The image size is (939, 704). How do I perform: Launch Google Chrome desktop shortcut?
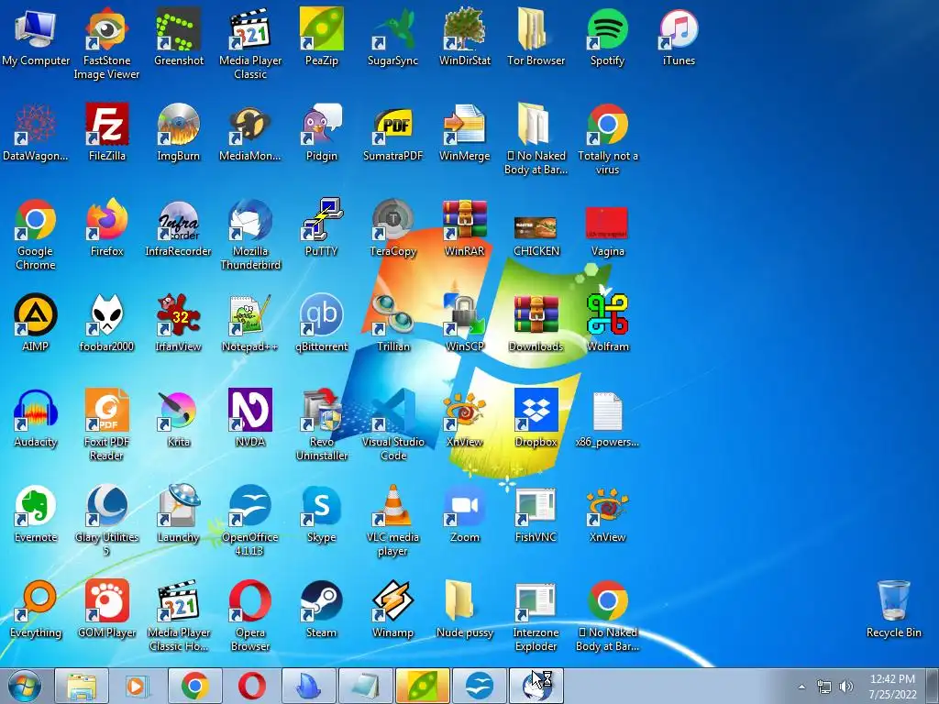pyautogui.click(x=36, y=234)
